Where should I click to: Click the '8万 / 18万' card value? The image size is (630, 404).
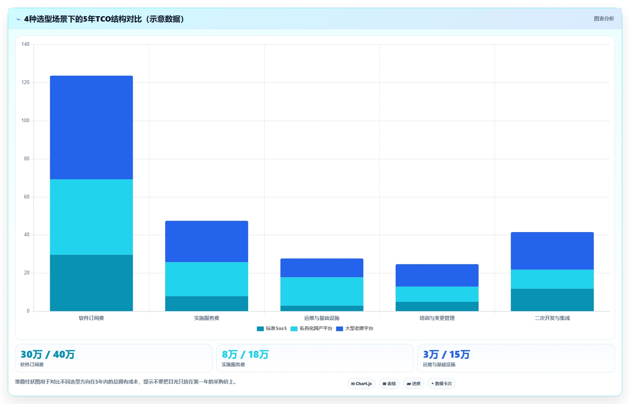[x=245, y=355]
